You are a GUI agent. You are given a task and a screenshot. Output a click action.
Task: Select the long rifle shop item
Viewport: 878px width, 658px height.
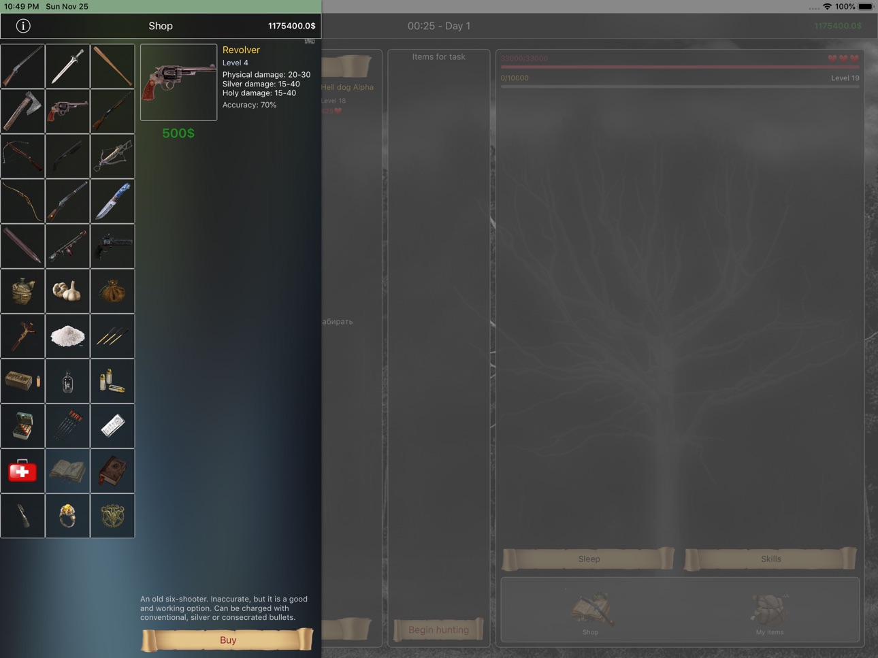pos(22,66)
